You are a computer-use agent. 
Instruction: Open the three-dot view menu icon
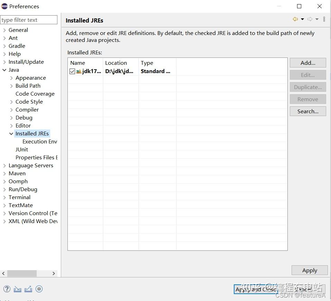(x=324, y=19)
